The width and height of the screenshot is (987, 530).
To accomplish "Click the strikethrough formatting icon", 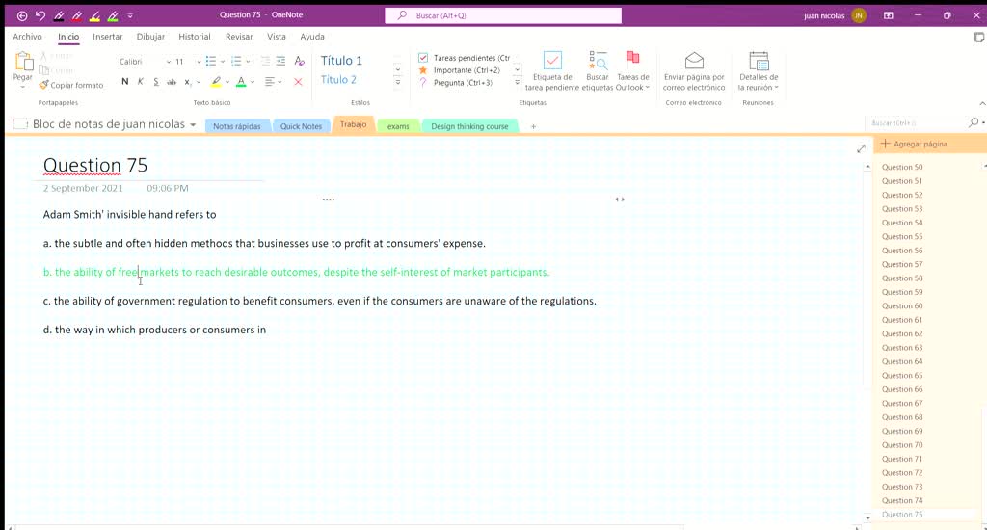I will tap(172, 82).
